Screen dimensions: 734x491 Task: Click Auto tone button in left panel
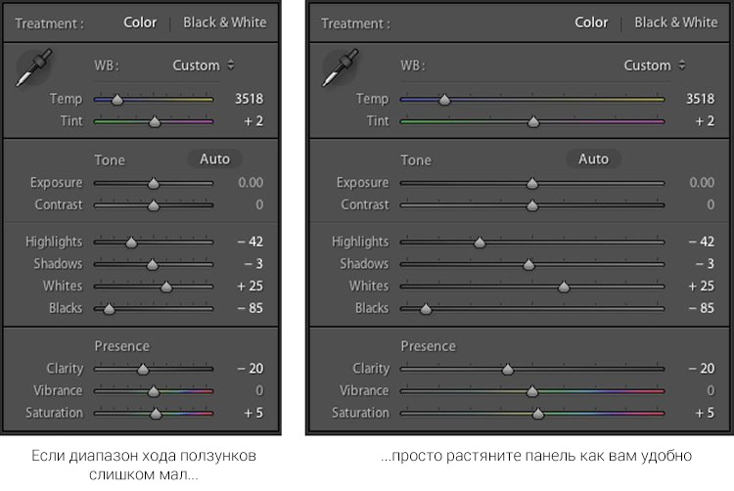(214, 159)
